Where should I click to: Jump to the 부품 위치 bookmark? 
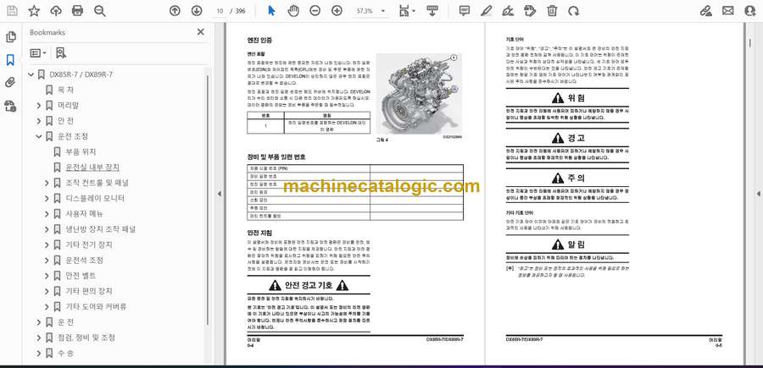(x=82, y=151)
